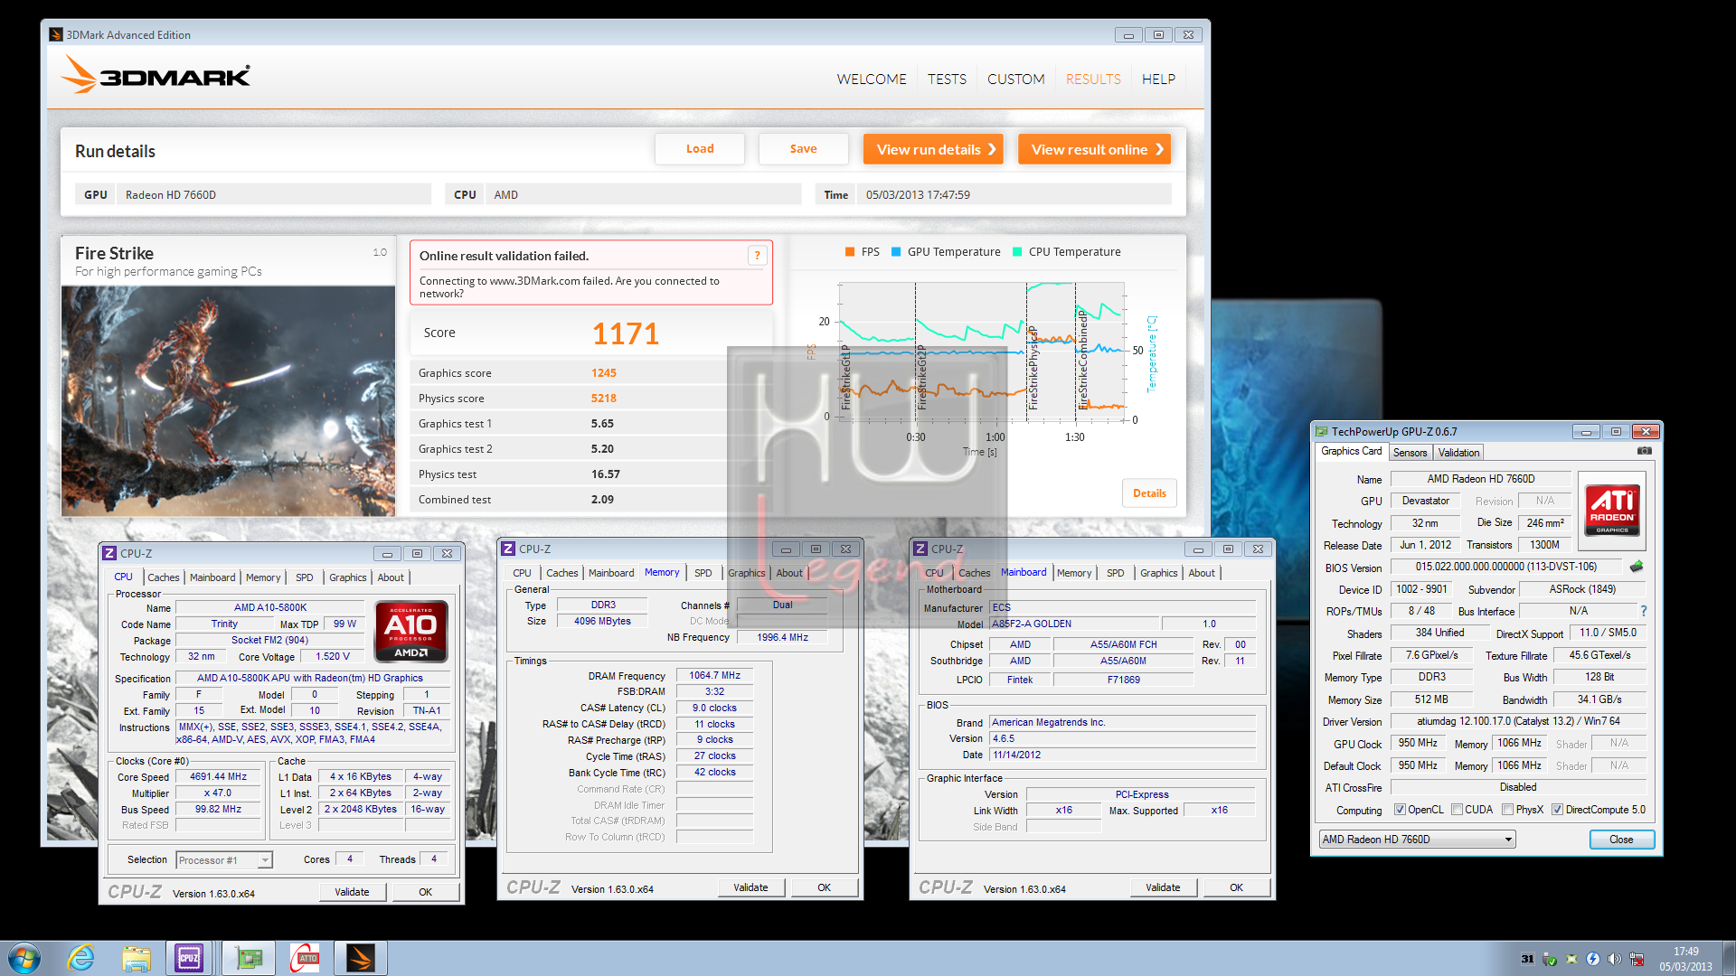1736x976 pixels.
Task: Switch to CPU-Z via taskbar icon
Action: click(189, 958)
